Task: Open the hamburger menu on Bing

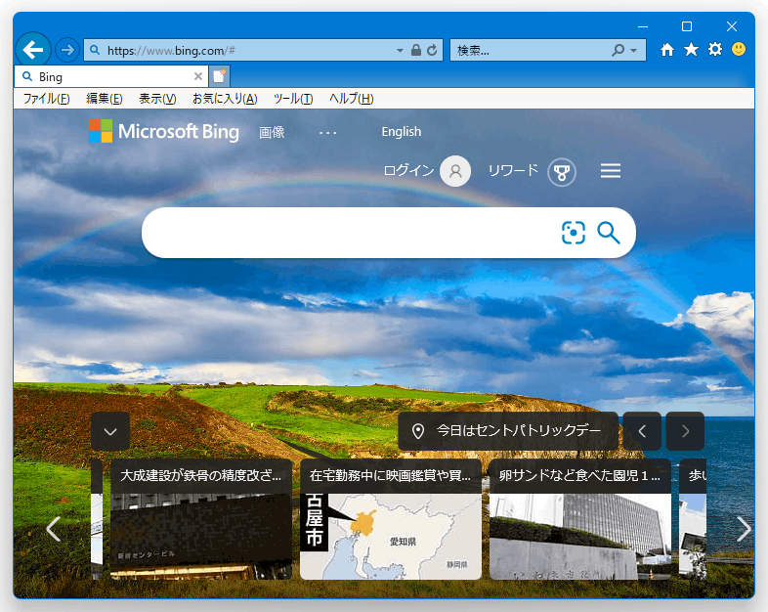Action: (x=611, y=171)
